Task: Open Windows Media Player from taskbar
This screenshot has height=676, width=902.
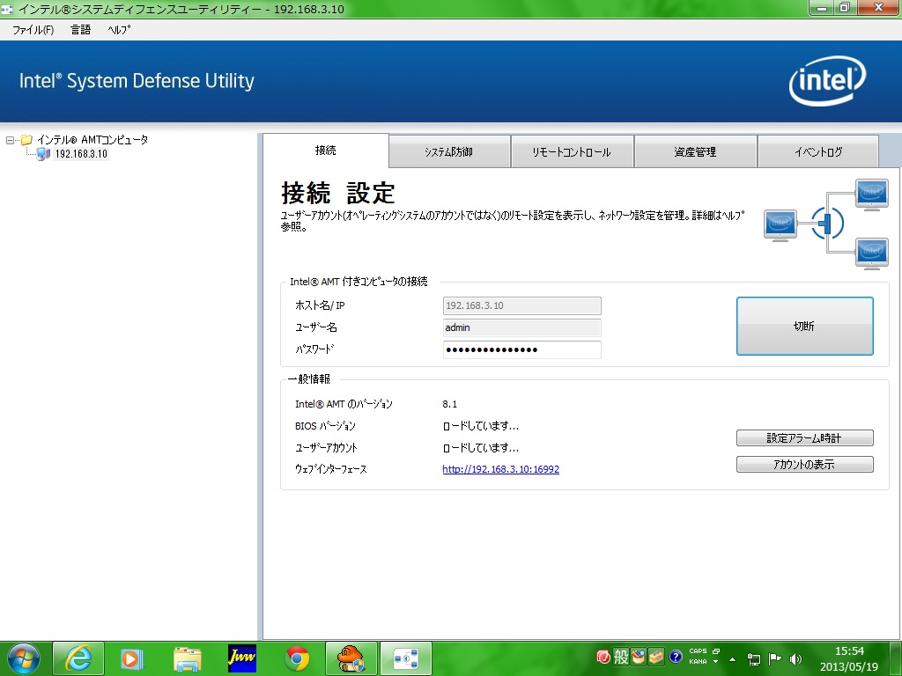Action: pos(132,658)
